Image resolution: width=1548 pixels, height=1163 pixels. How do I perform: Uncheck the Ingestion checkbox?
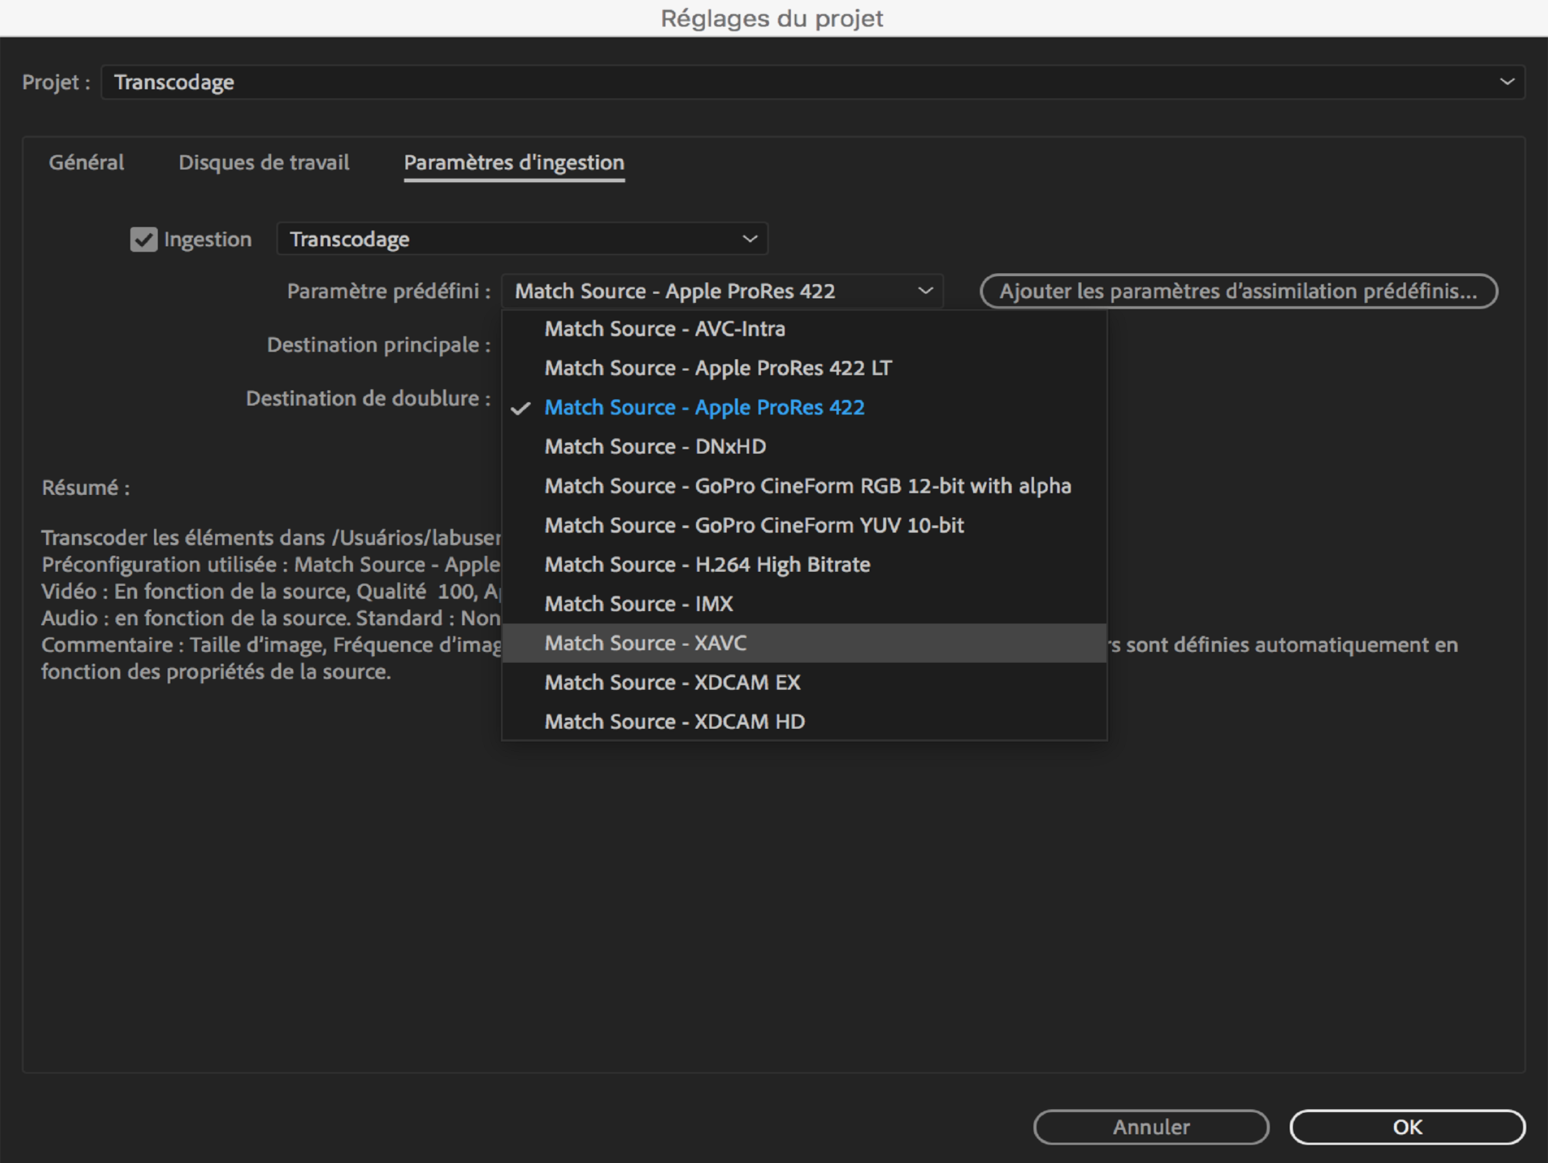coord(144,239)
